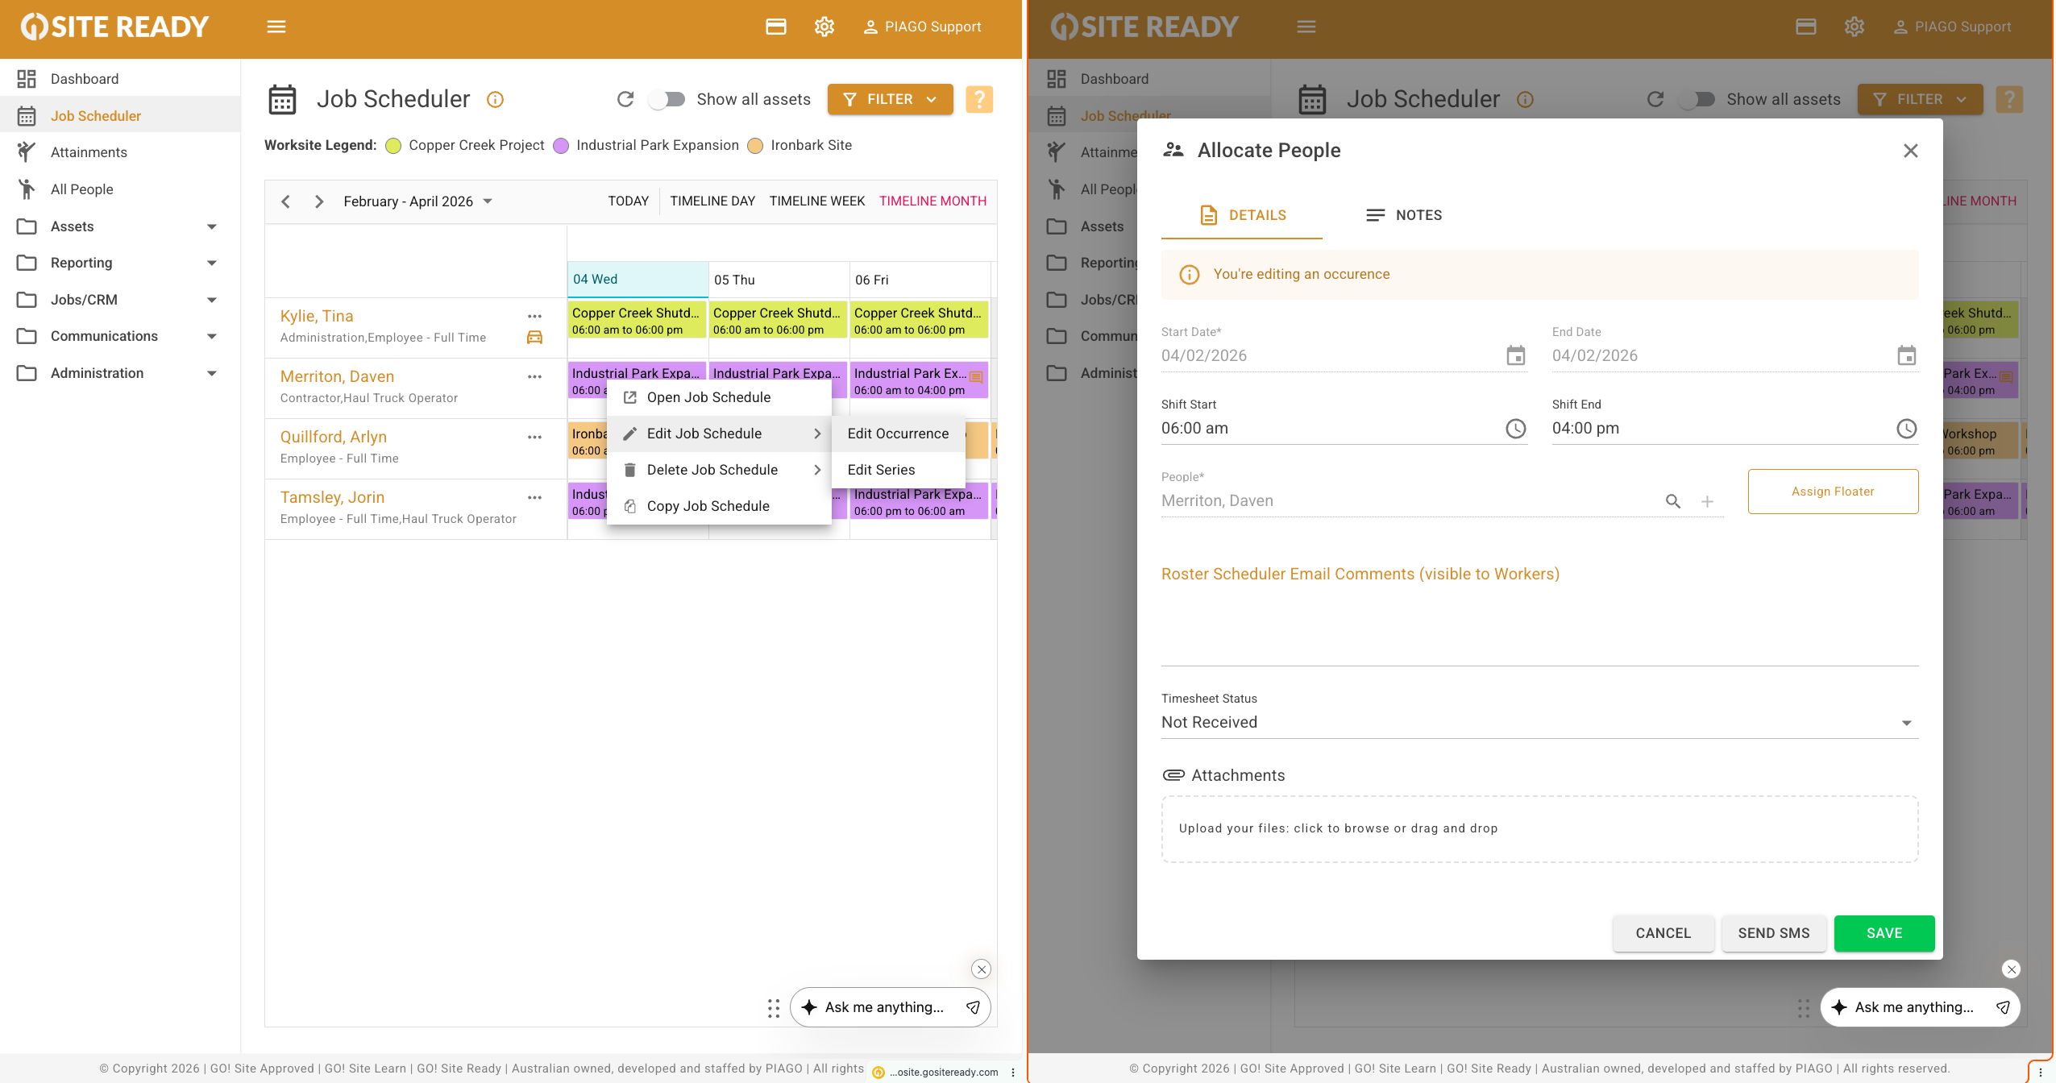Viewport: 2056px width, 1083px height.
Task: Select Edit Occurrence from submenu
Action: 898,434
